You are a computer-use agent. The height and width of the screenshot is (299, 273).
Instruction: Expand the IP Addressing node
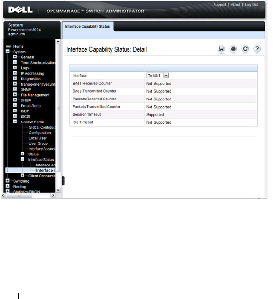(15, 73)
